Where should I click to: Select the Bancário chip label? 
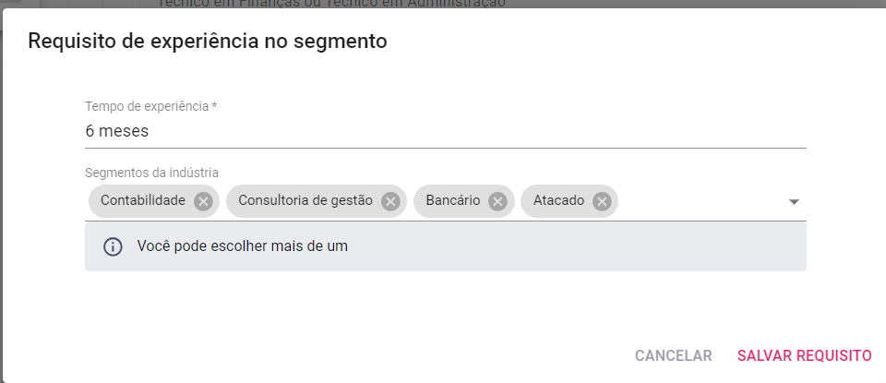coord(453,200)
